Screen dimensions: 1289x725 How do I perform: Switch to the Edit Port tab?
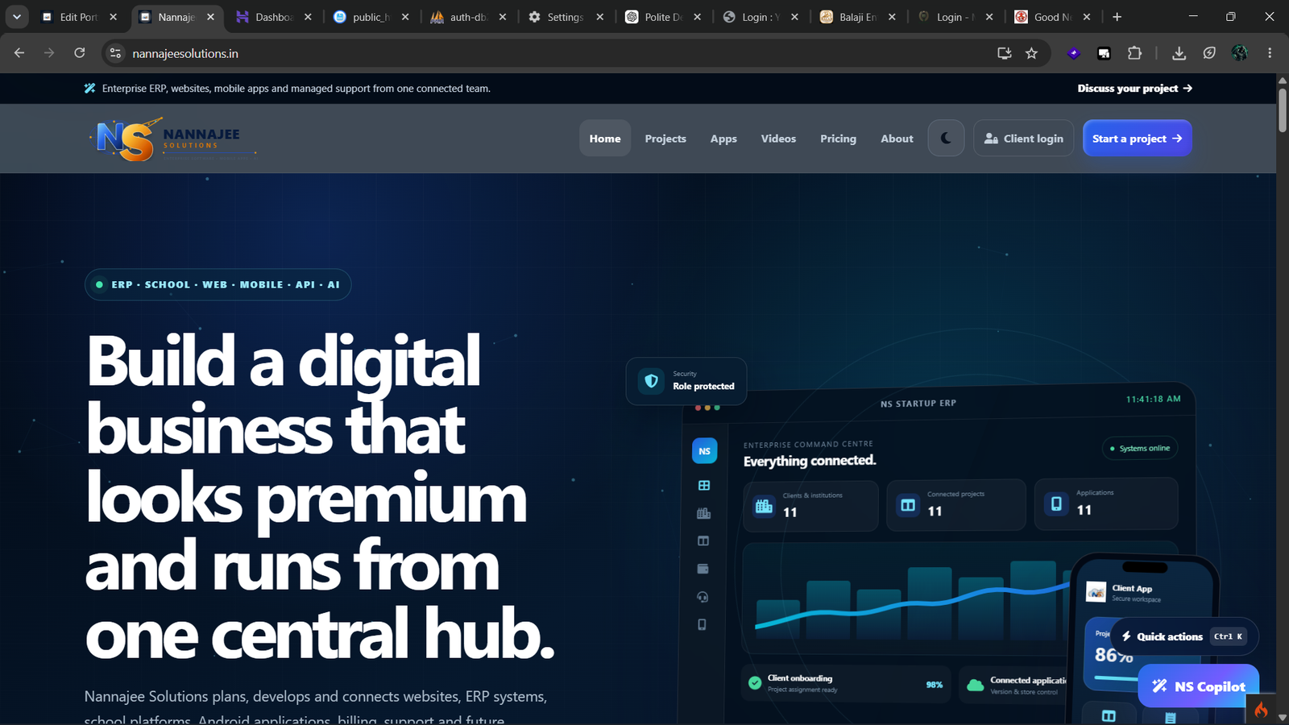[79, 17]
